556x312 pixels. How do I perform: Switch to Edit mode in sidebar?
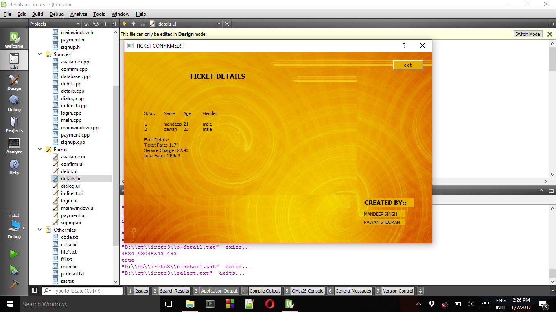[x=14, y=61]
